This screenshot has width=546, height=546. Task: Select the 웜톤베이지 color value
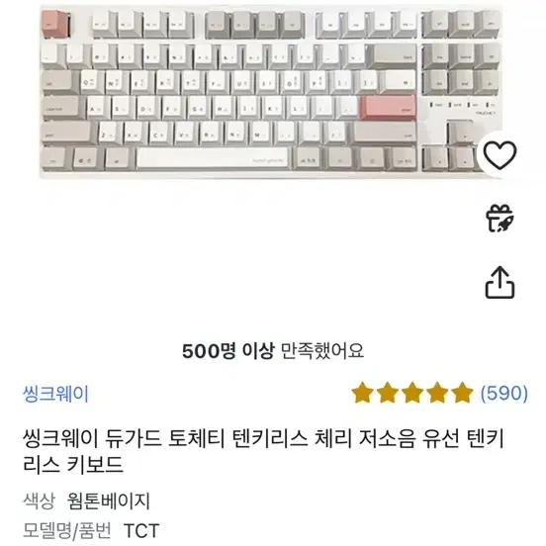[108, 500]
